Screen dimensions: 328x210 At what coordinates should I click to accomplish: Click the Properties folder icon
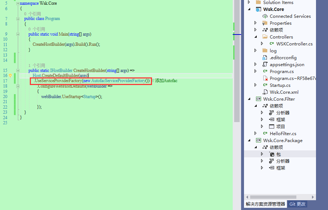tap(265, 23)
